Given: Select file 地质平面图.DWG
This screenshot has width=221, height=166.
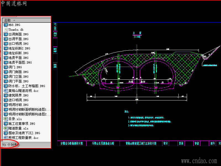Looking at the screenshot, I should point(20,63).
